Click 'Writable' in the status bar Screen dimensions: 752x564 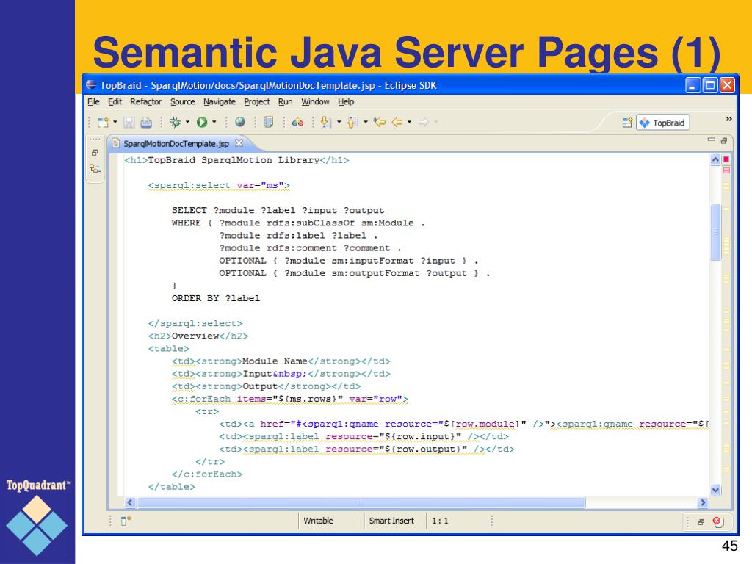[x=318, y=521]
